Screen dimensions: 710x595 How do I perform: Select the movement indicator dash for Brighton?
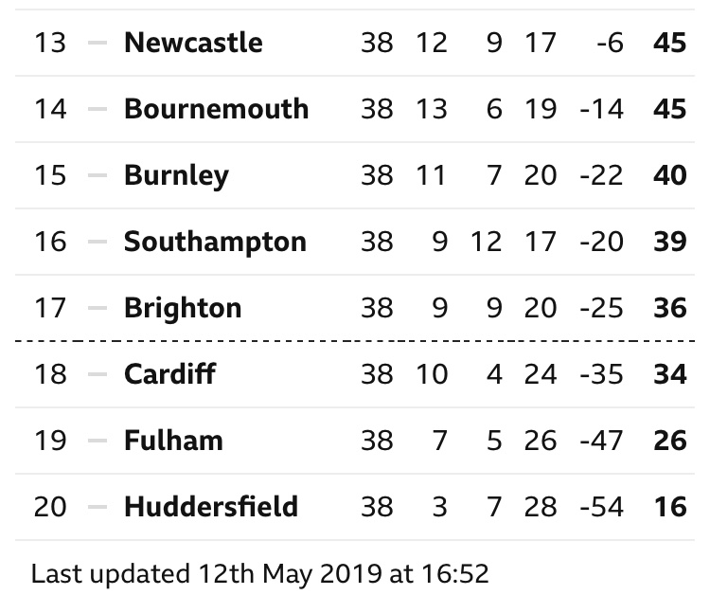(98, 308)
